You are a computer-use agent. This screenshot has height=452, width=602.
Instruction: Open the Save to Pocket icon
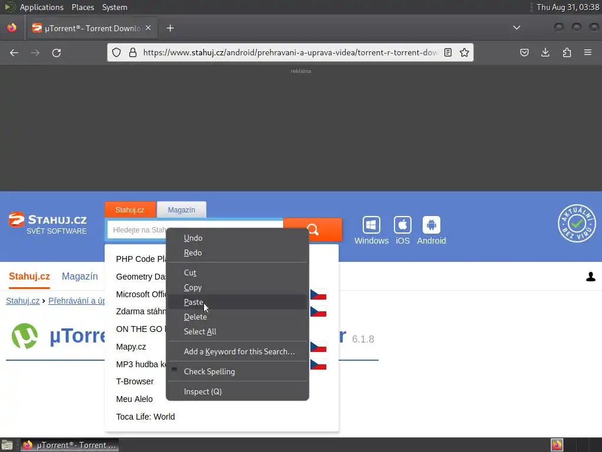(x=524, y=52)
